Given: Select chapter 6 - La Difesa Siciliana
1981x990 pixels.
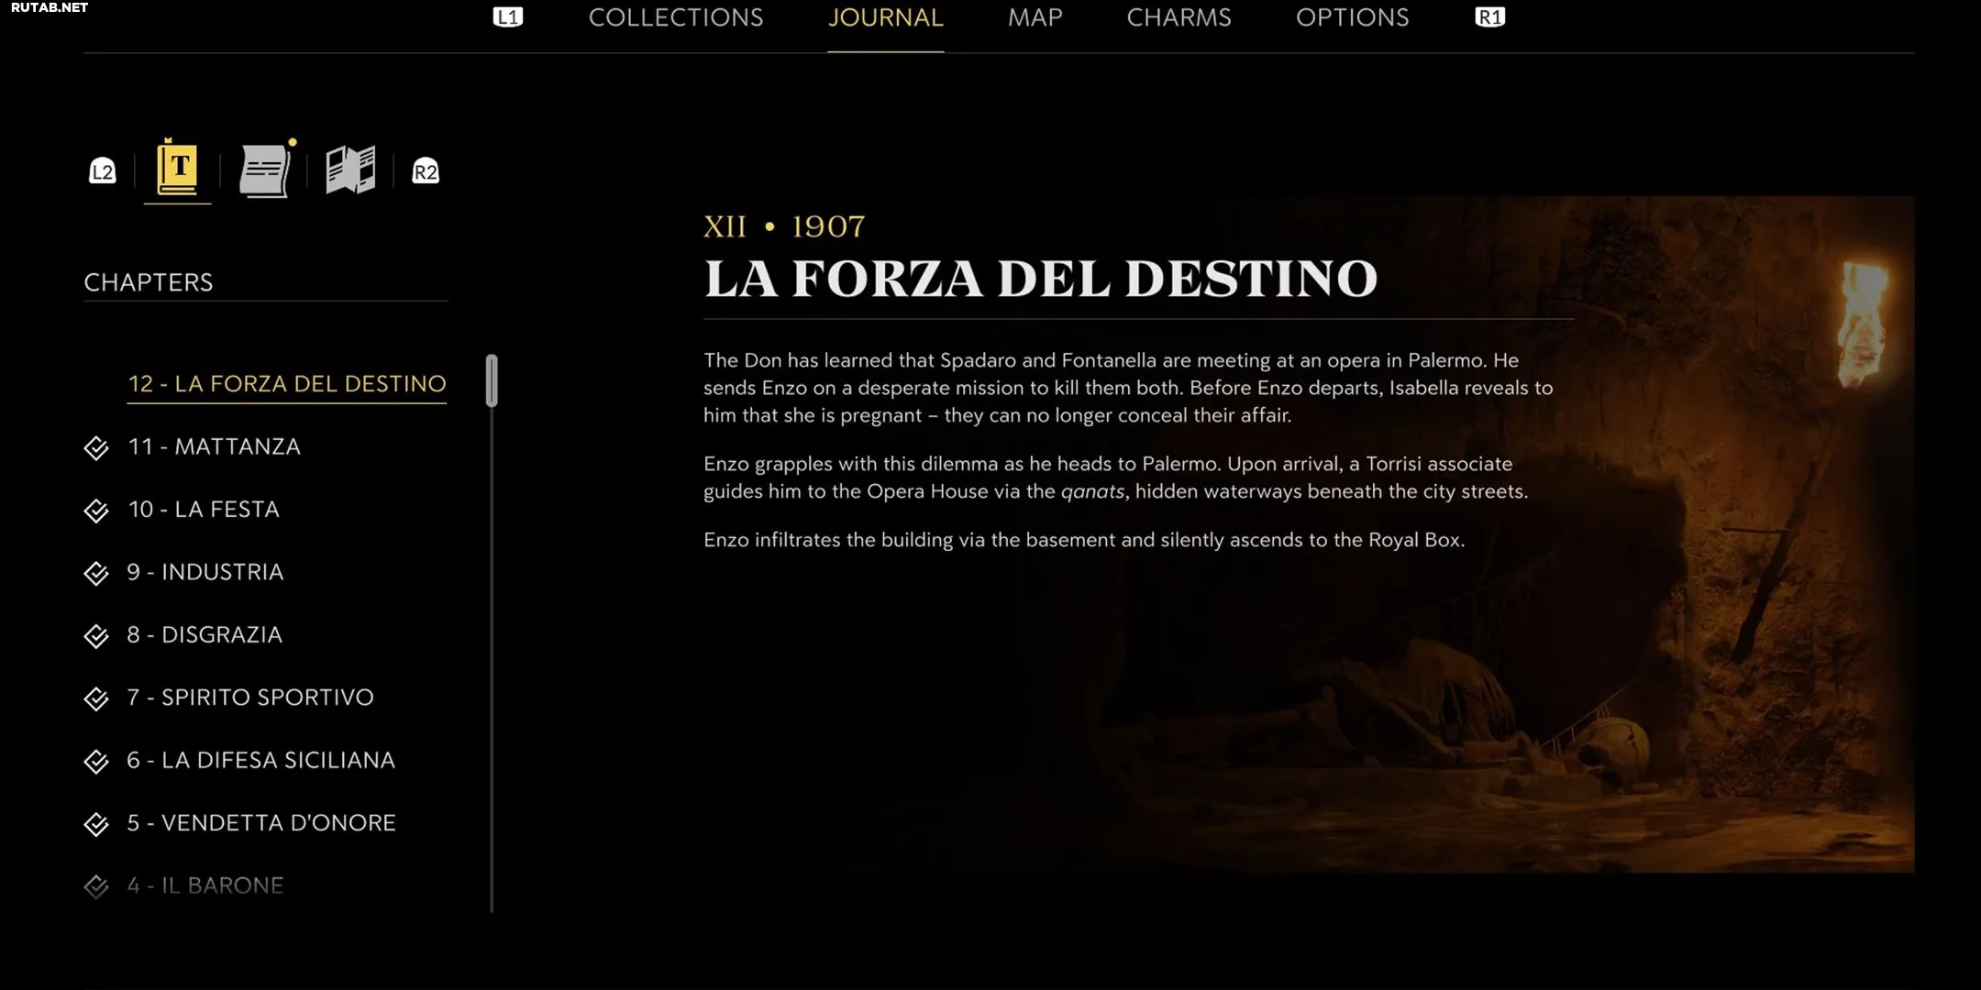Looking at the screenshot, I should (260, 760).
